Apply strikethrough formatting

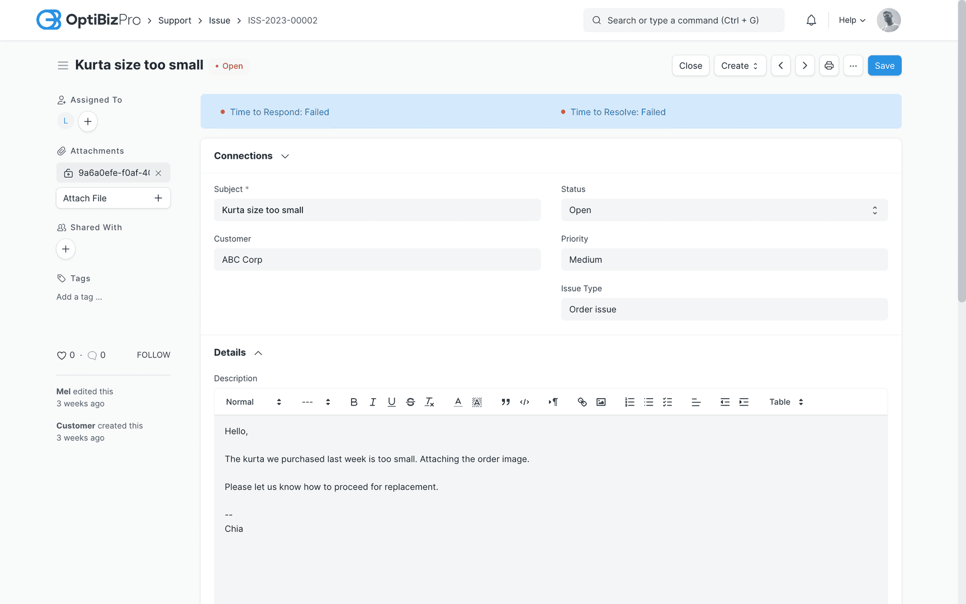point(410,402)
